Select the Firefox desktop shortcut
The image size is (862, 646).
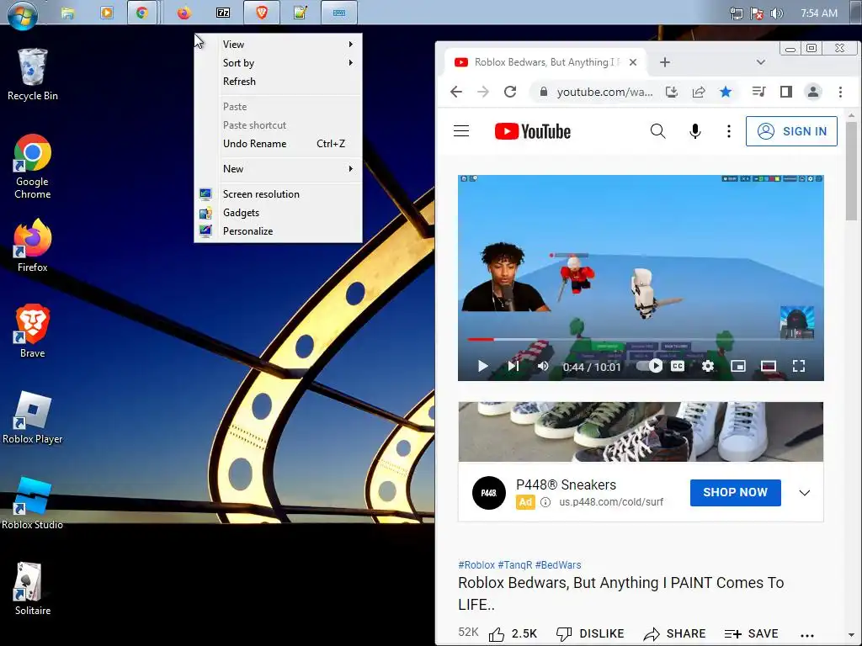(x=33, y=245)
